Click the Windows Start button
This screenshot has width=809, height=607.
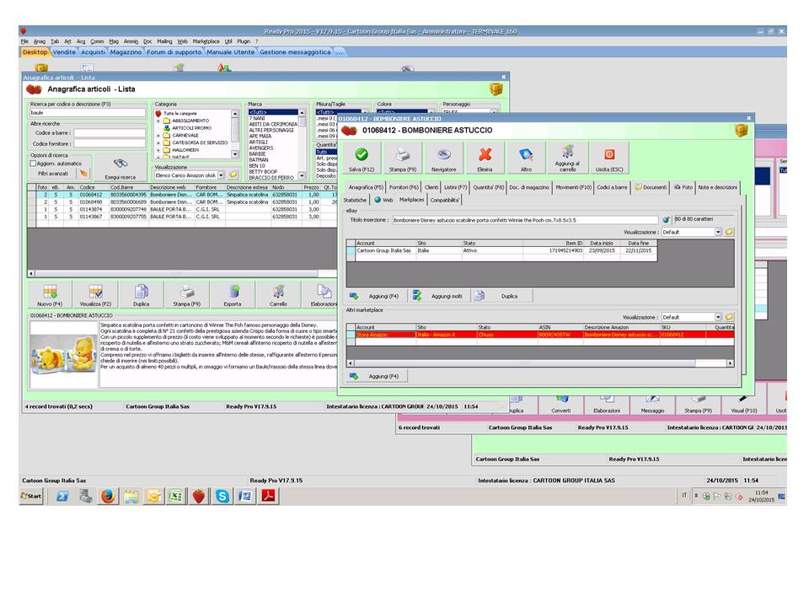click(31, 496)
